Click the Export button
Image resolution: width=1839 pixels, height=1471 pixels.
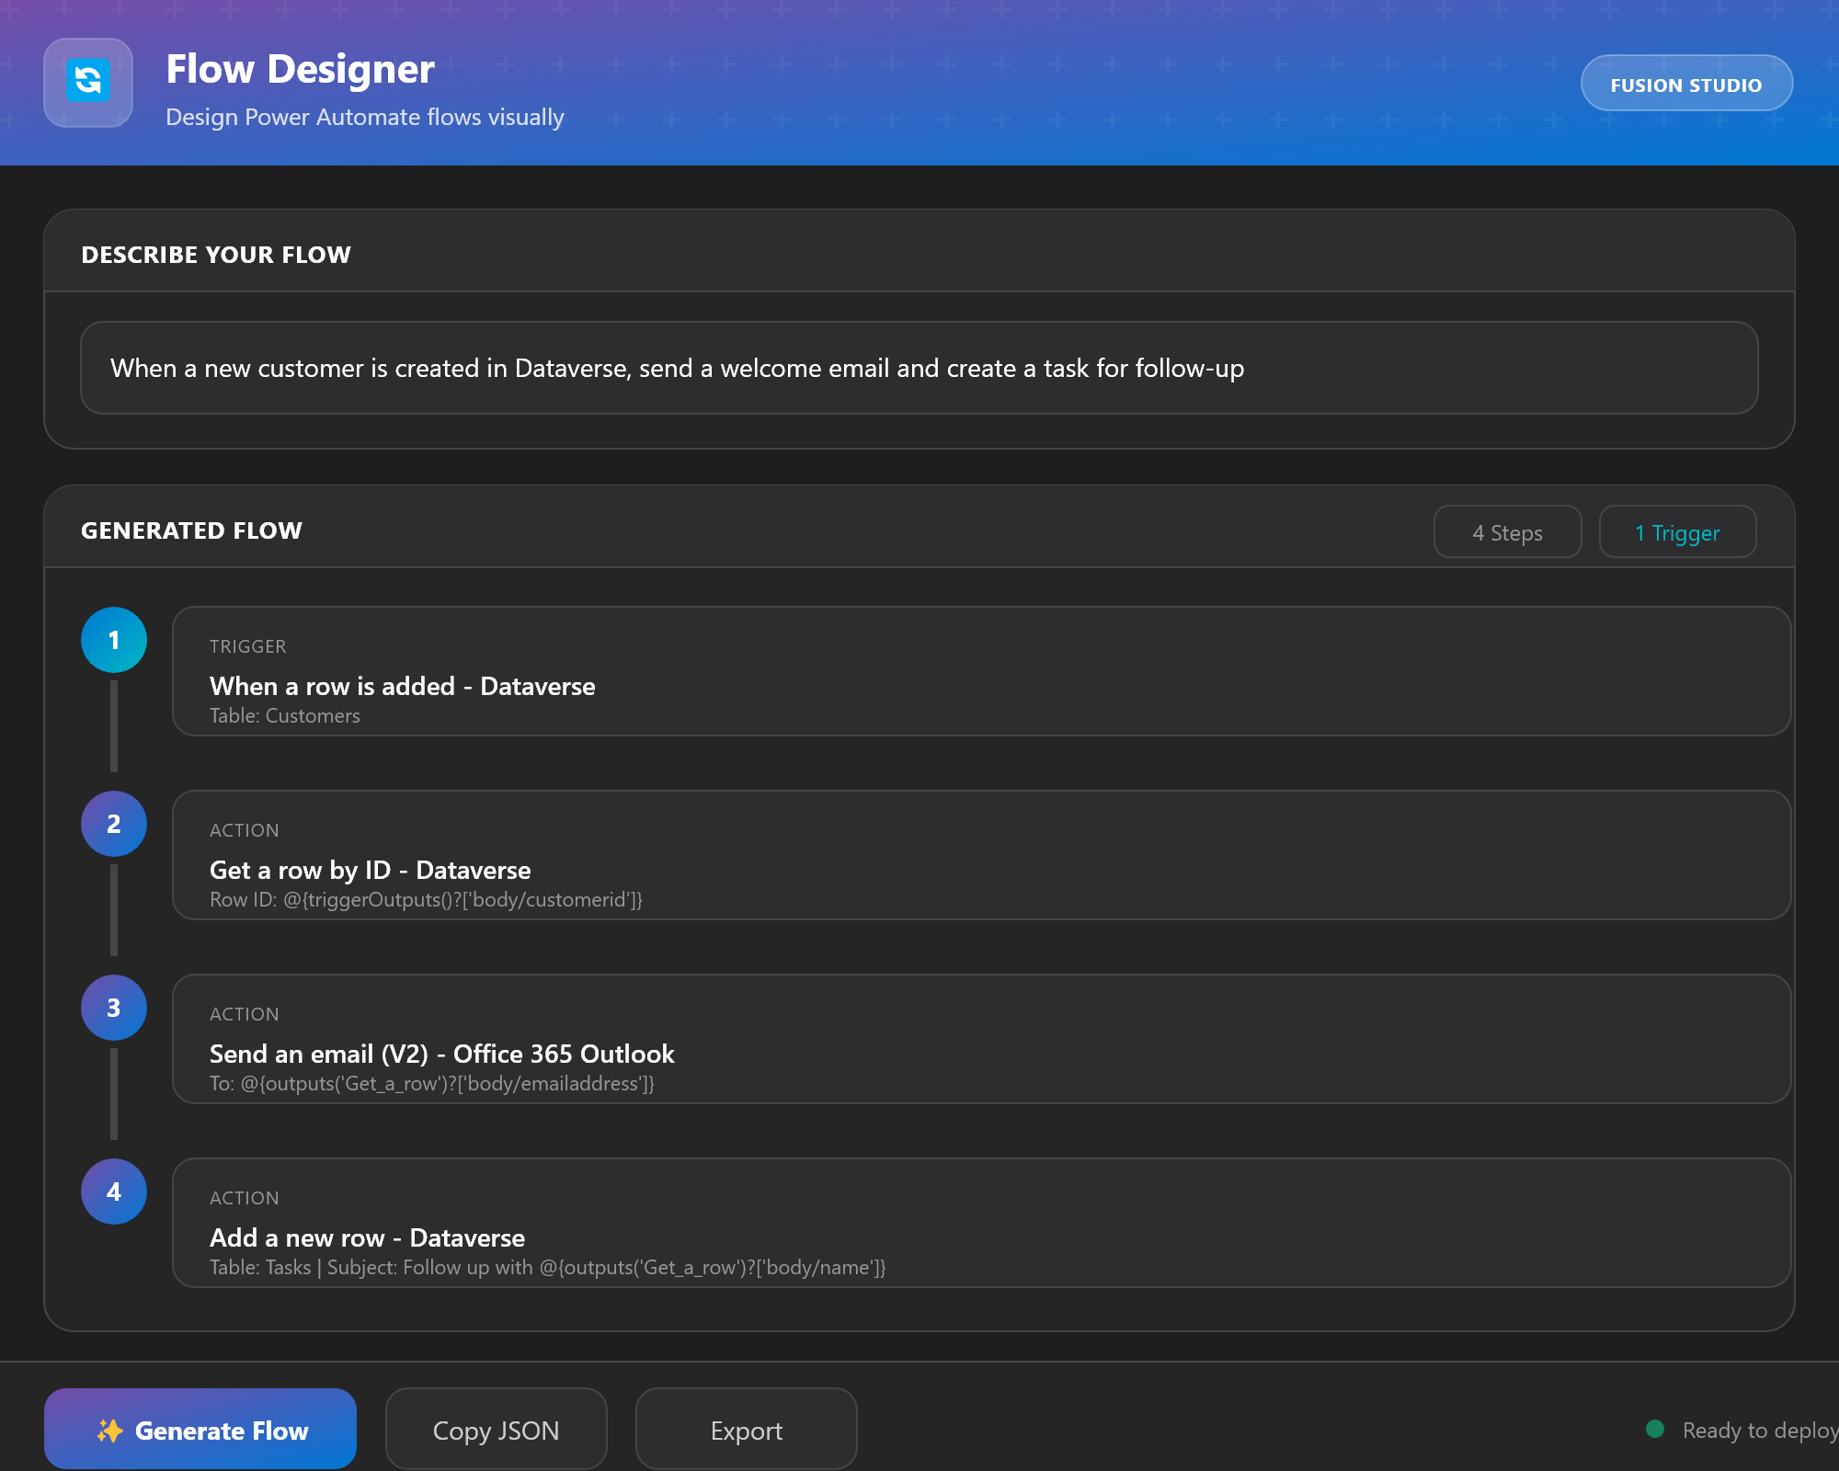[x=745, y=1430]
